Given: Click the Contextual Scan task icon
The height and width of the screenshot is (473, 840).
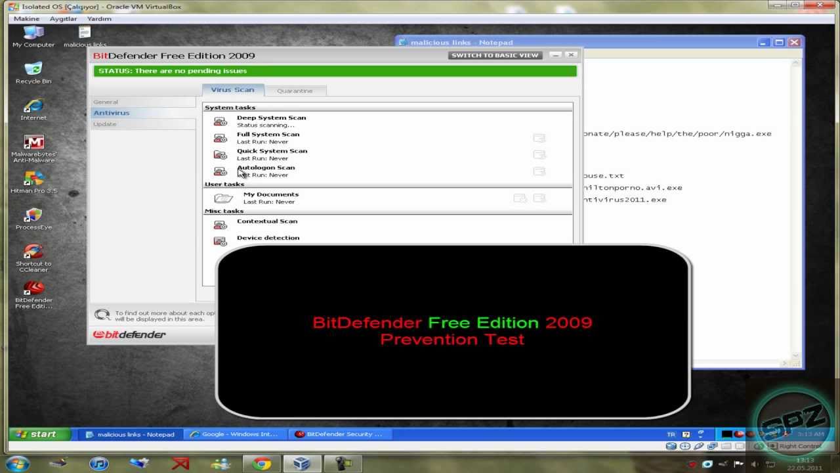Looking at the screenshot, I should pos(220,225).
